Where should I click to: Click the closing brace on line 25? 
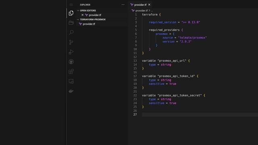click(143, 107)
